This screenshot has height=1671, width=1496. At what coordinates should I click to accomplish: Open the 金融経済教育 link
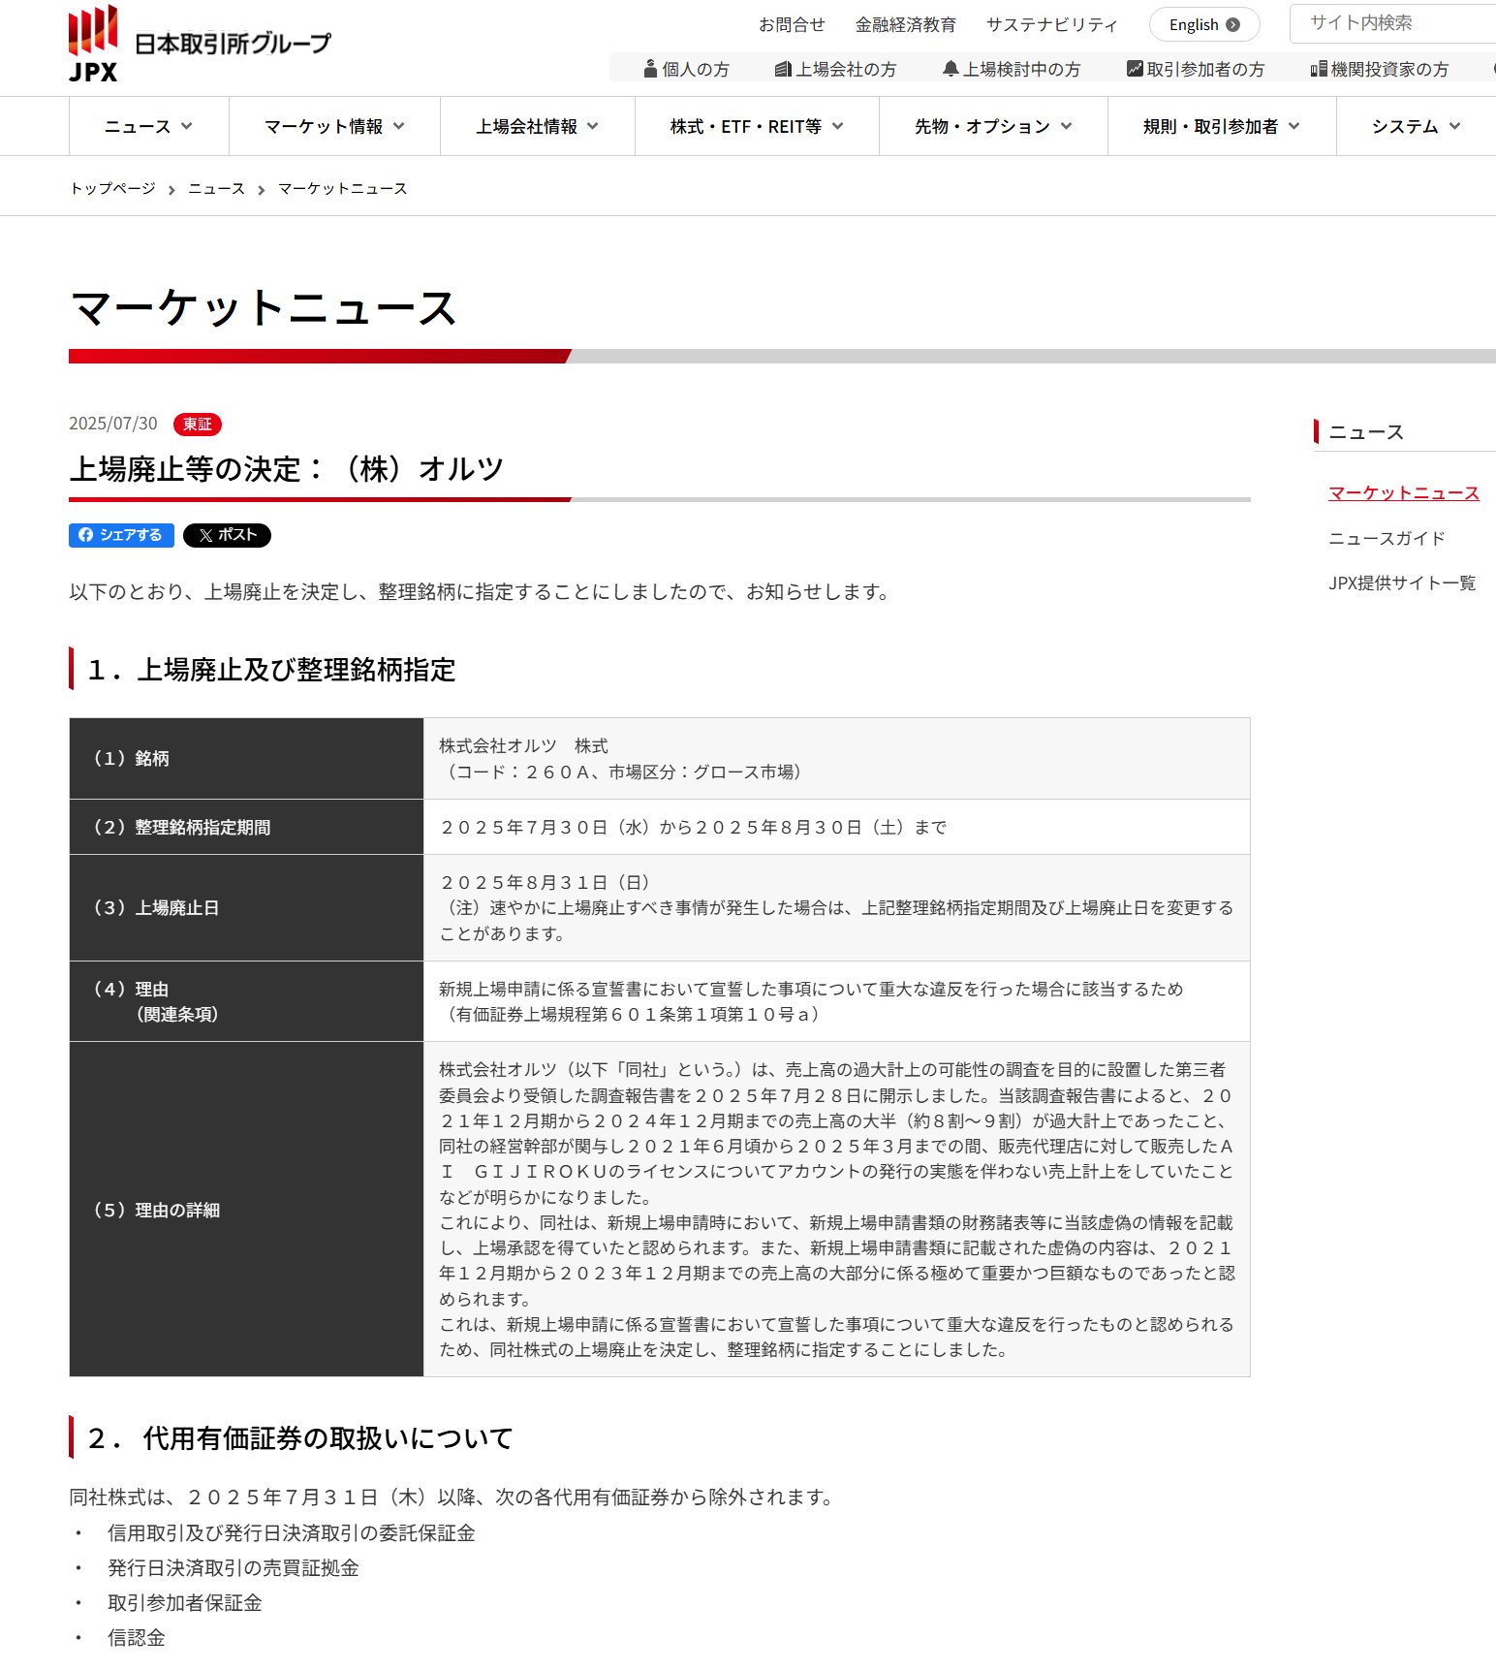tap(906, 25)
